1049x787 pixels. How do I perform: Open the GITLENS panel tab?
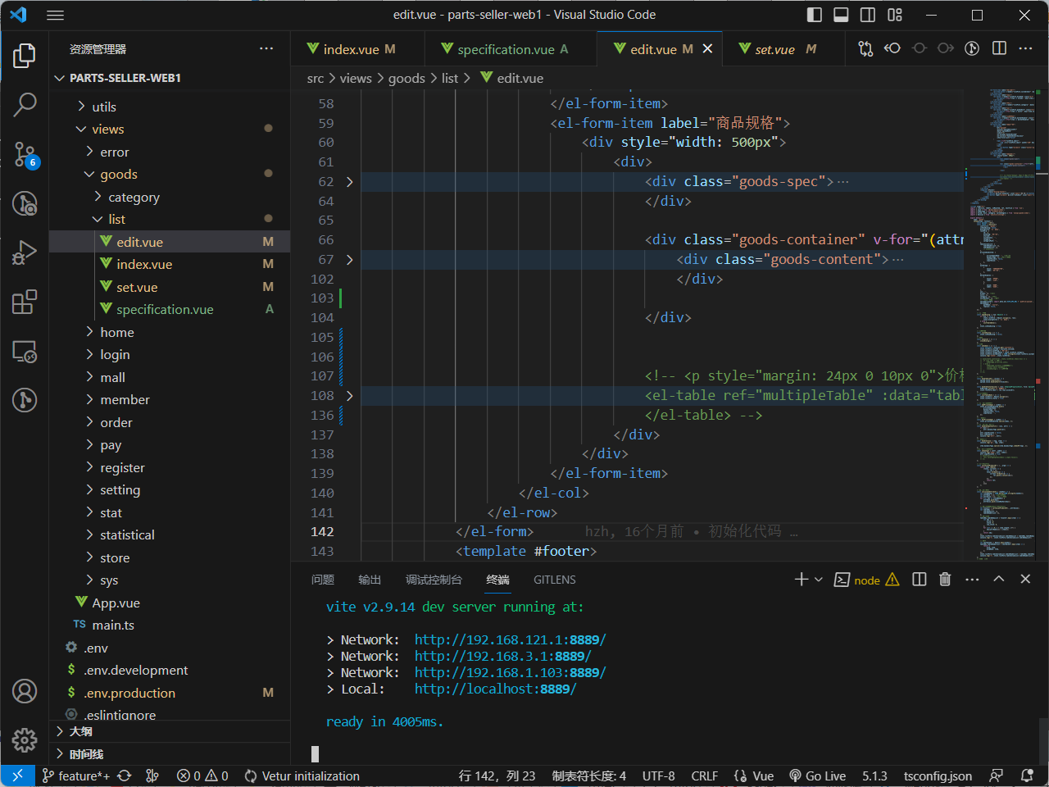coord(555,580)
